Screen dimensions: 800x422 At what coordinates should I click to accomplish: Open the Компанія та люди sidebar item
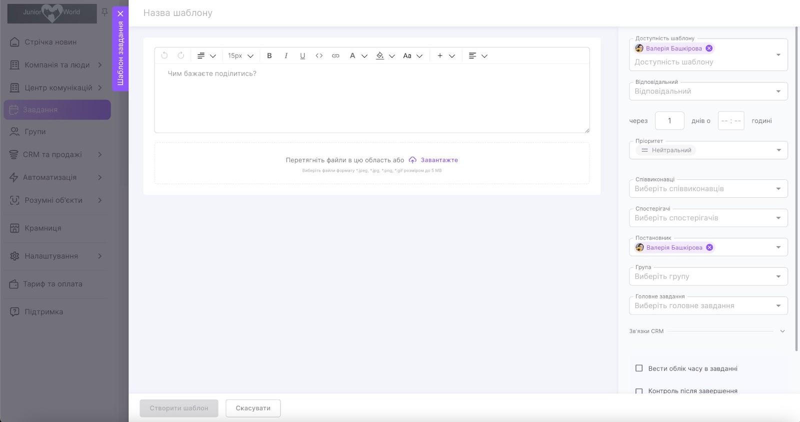point(57,65)
